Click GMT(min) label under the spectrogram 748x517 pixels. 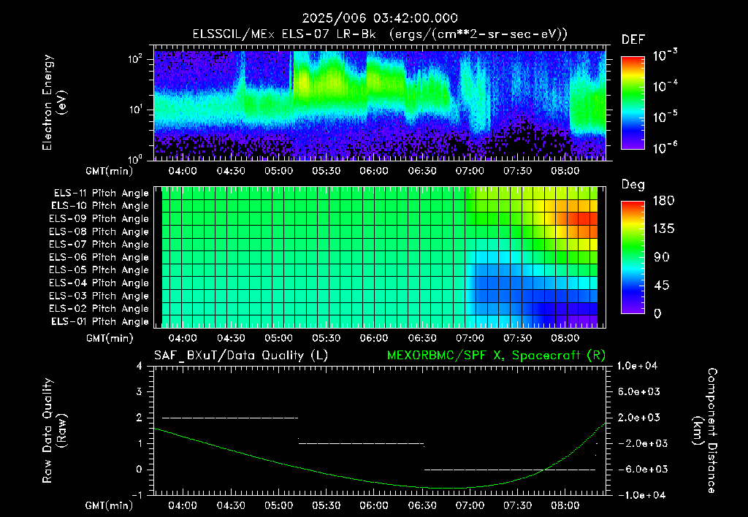(x=110, y=171)
